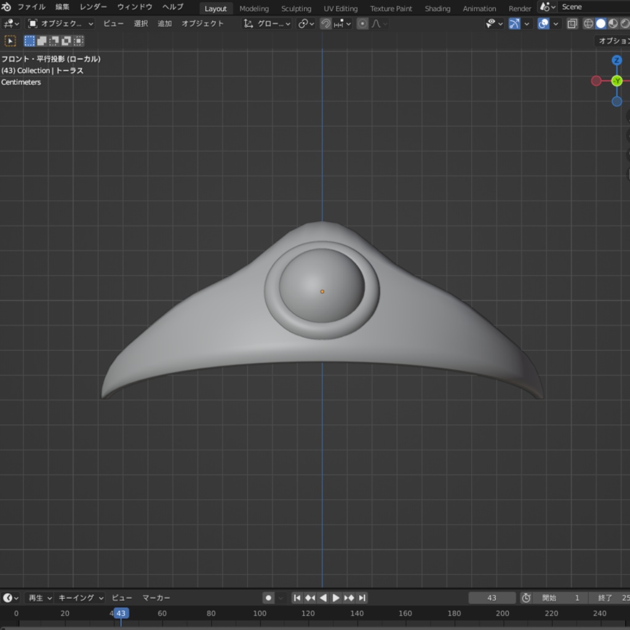630x630 pixels.
Task: Switch to the Sculpting workspace tab
Action: (x=296, y=7)
